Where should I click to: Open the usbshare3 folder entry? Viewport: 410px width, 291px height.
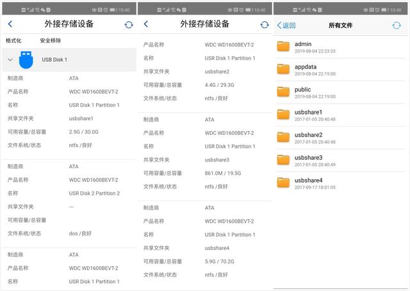pos(308,157)
